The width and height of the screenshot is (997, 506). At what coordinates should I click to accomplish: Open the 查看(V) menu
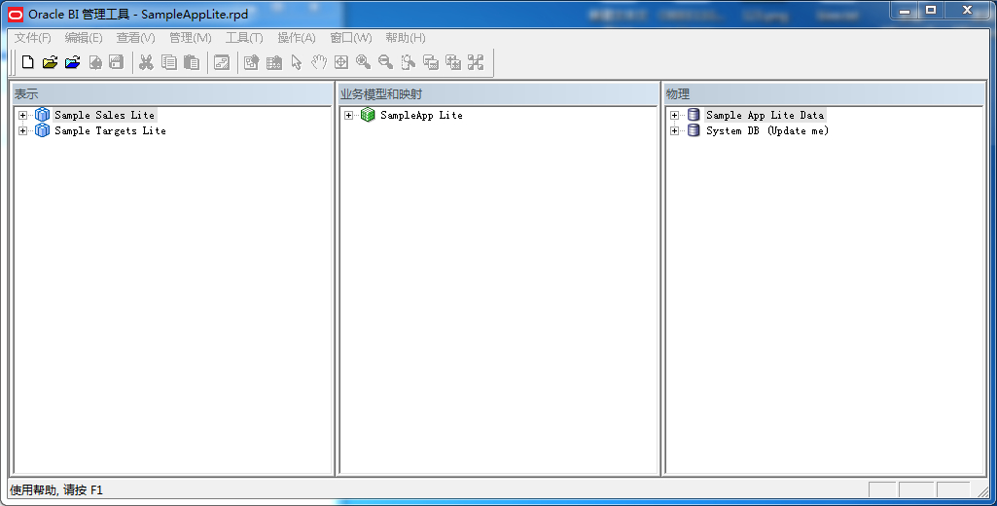(x=135, y=38)
